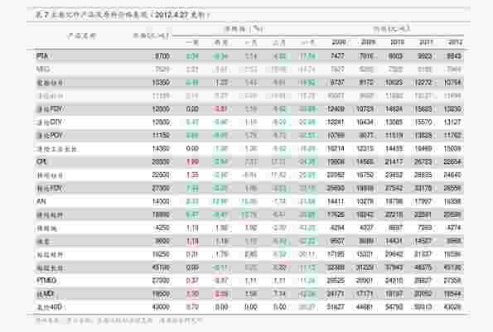Image resolution: width=493 pixels, height=332 pixels.
Task: Click the 27000 price in the PTMEG row
Action: [x=161, y=280]
